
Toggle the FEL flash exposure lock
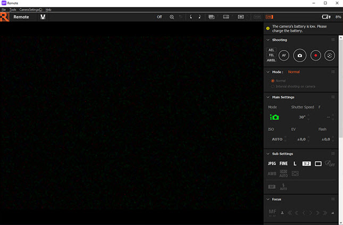(x=271, y=55)
